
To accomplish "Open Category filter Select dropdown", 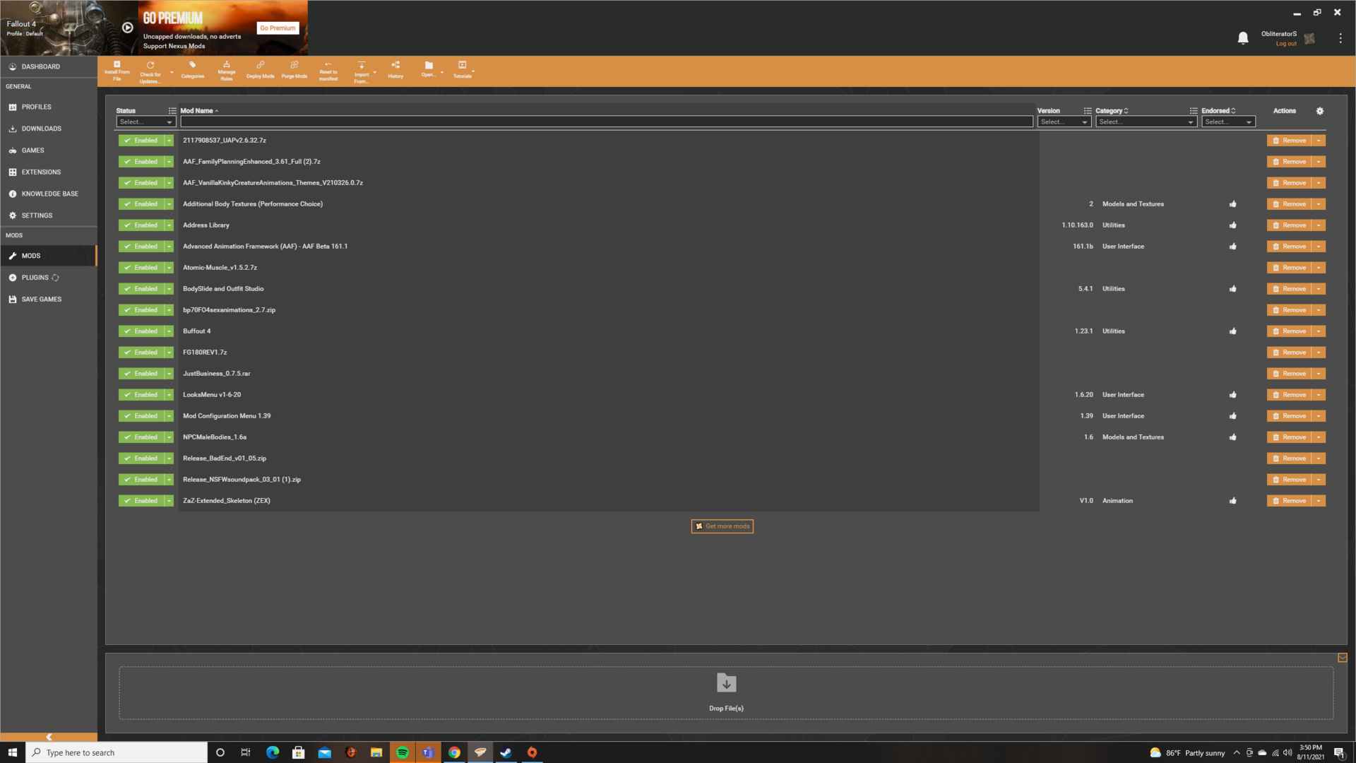I will 1146,122.
